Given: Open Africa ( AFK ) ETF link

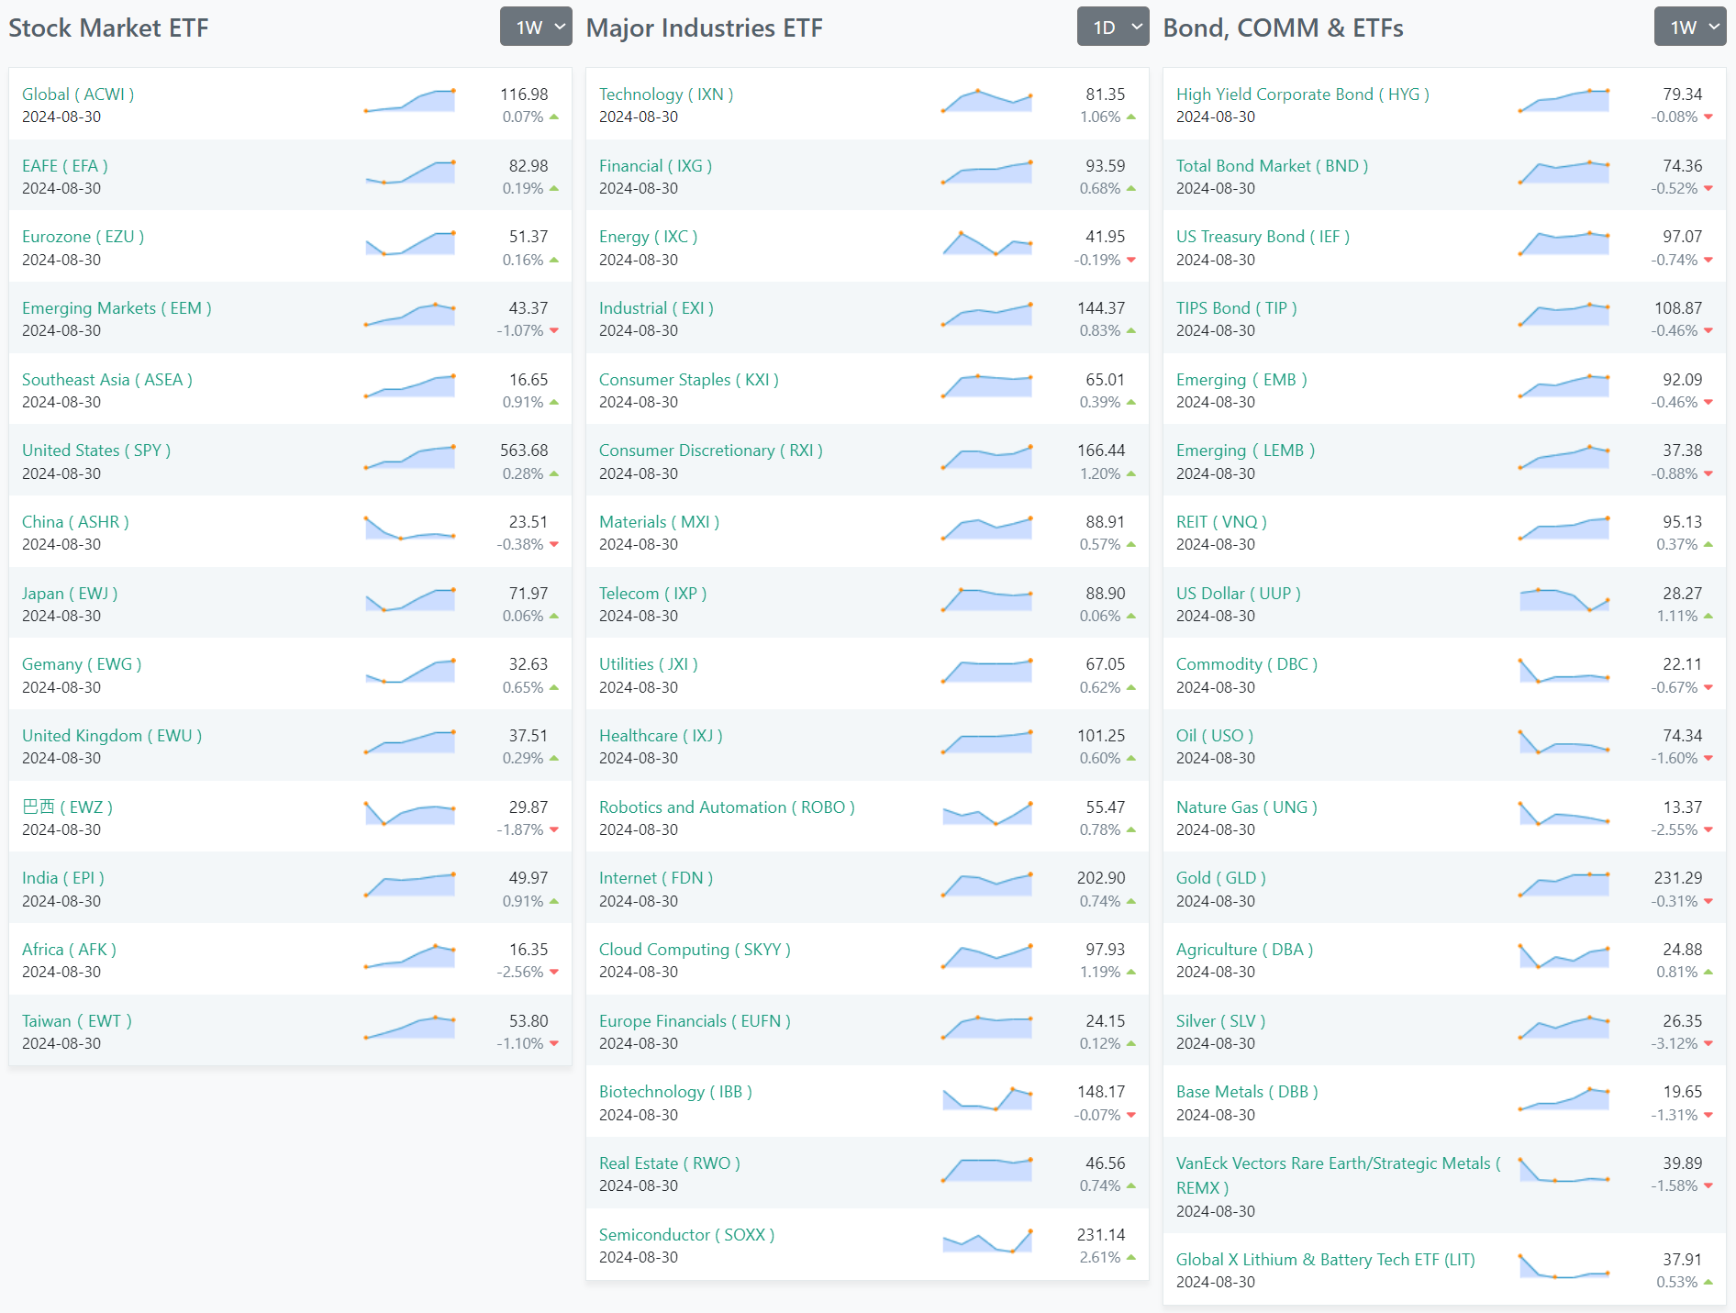Looking at the screenshot, I should 69,950.
